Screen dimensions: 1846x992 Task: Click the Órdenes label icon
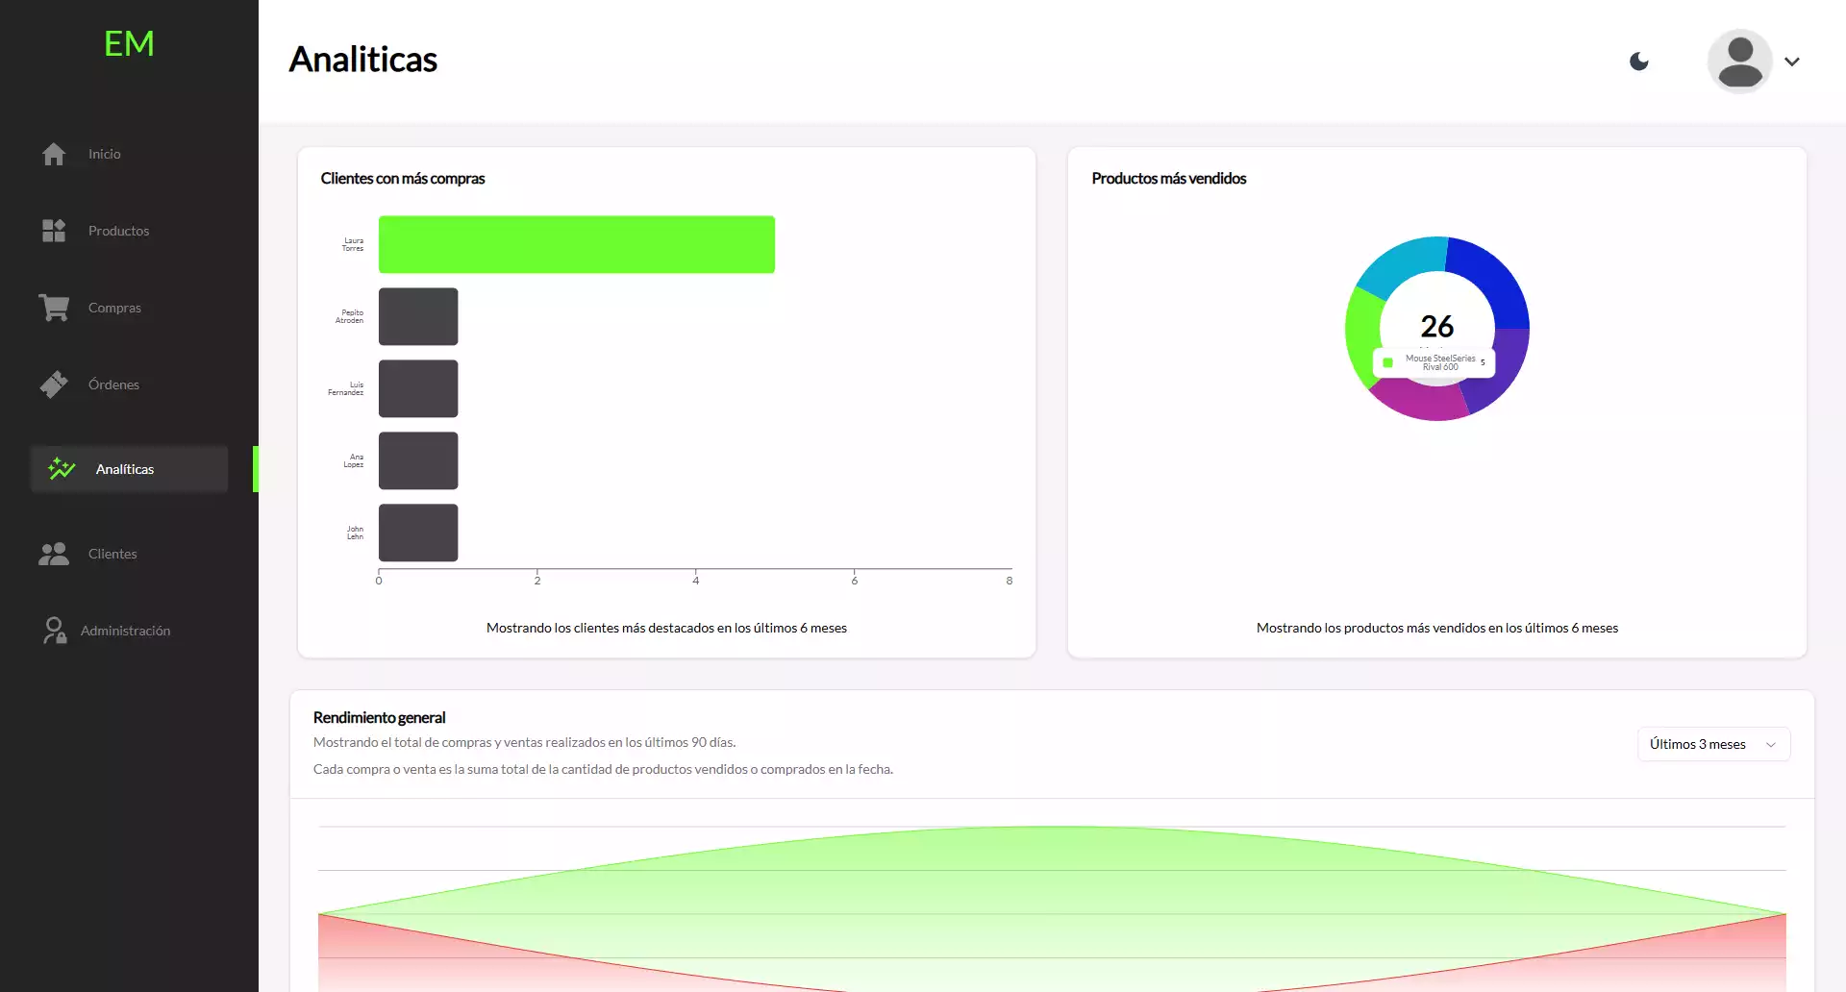click(55, 384)
